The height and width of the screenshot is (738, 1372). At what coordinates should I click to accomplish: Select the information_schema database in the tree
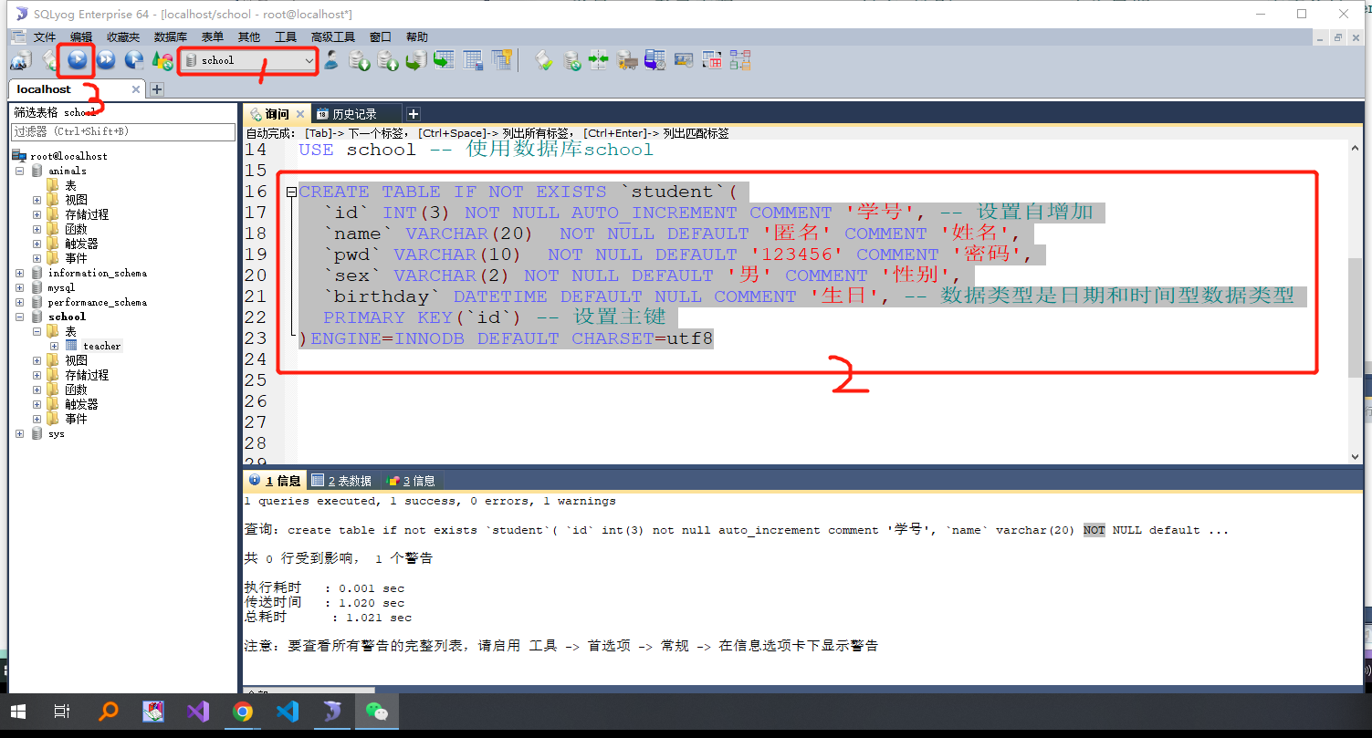coord(97,273)
